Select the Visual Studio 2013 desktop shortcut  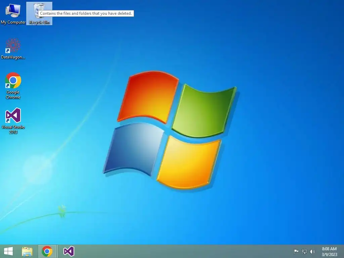click(13, 121)
